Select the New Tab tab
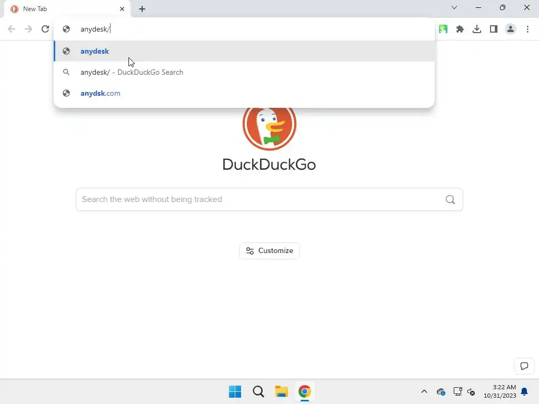The width and height of the screenshot is (539, 404). [67, 9]
